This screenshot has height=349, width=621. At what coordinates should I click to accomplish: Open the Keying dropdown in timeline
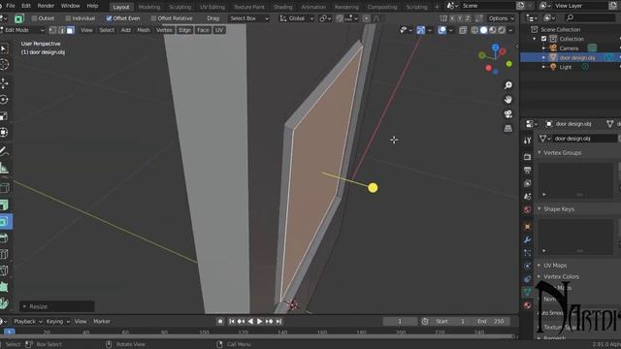[57, 321]
